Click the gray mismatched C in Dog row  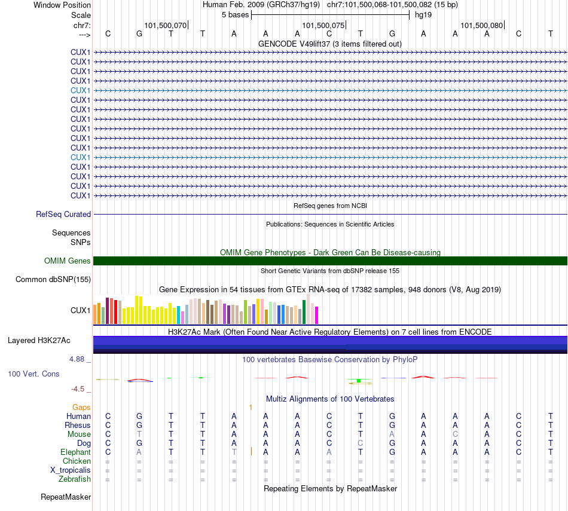(x=360, y=443)
